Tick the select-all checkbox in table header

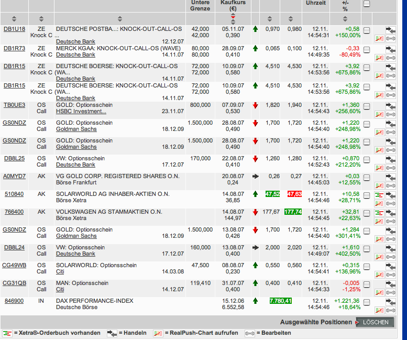(367, 4)
